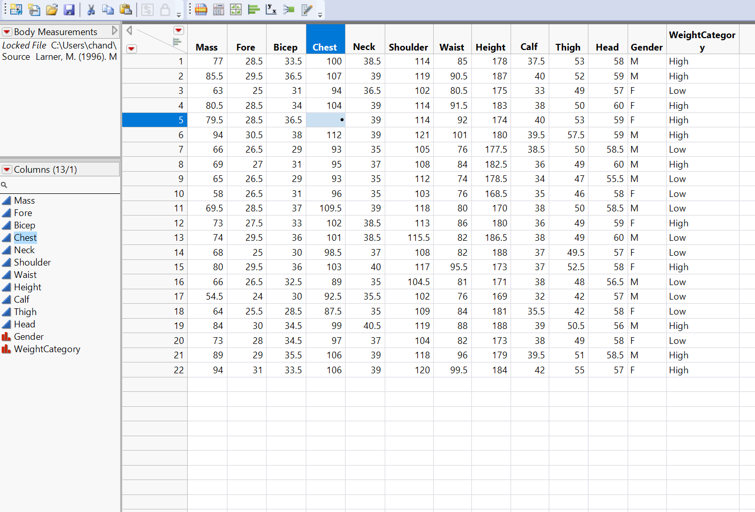Click the Mass cell reading 85.5

[207, 76]
